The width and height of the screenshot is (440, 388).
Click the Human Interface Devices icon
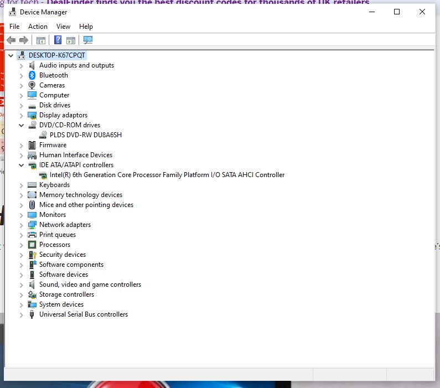pyautogui.click(x=32, y=155)
